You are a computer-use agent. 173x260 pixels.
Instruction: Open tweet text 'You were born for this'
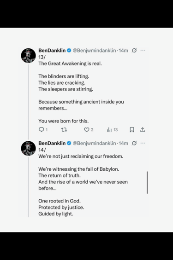click(64, 121)
